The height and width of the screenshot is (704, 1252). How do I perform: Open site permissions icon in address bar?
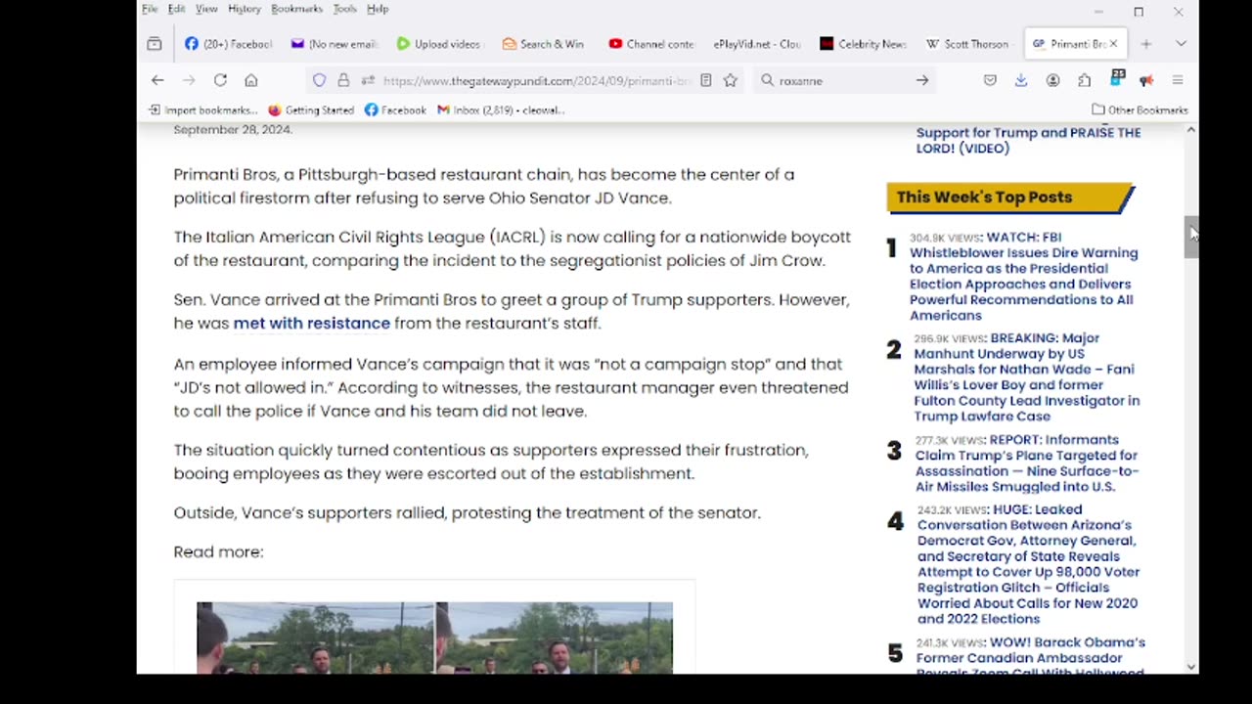point(368,80)
